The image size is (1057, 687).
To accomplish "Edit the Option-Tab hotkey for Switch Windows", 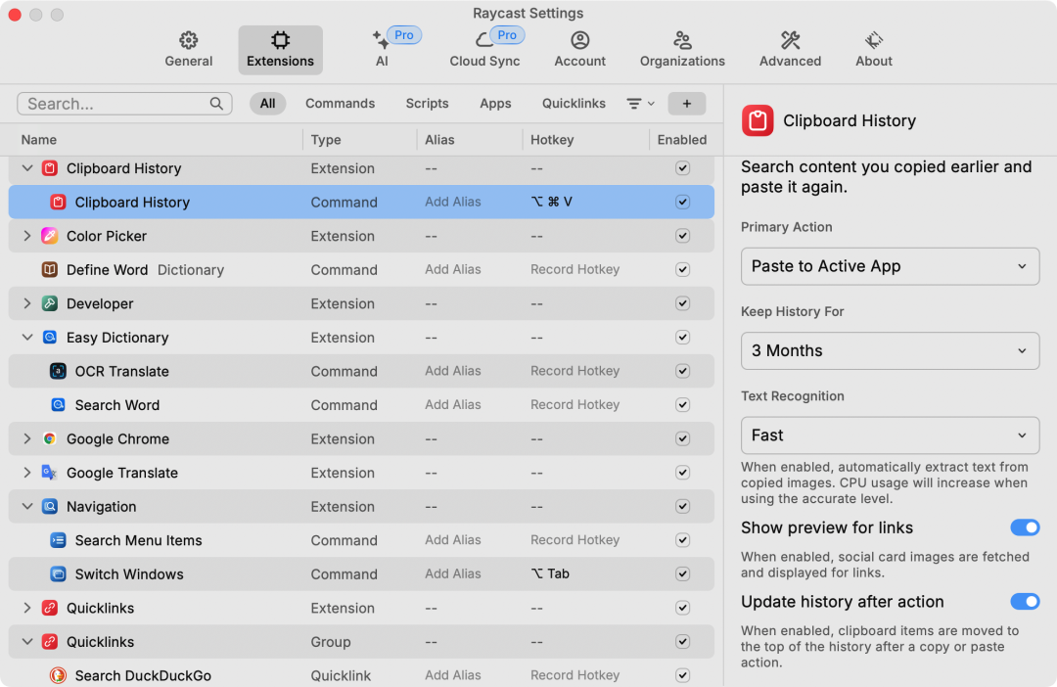I will click(550, 573).
